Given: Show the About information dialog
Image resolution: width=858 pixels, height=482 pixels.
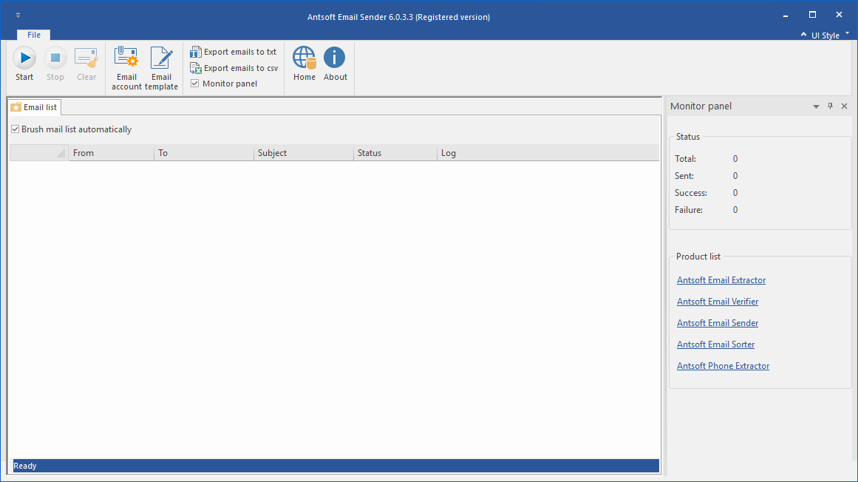Looking at the screenshot, I should [335, 64].
